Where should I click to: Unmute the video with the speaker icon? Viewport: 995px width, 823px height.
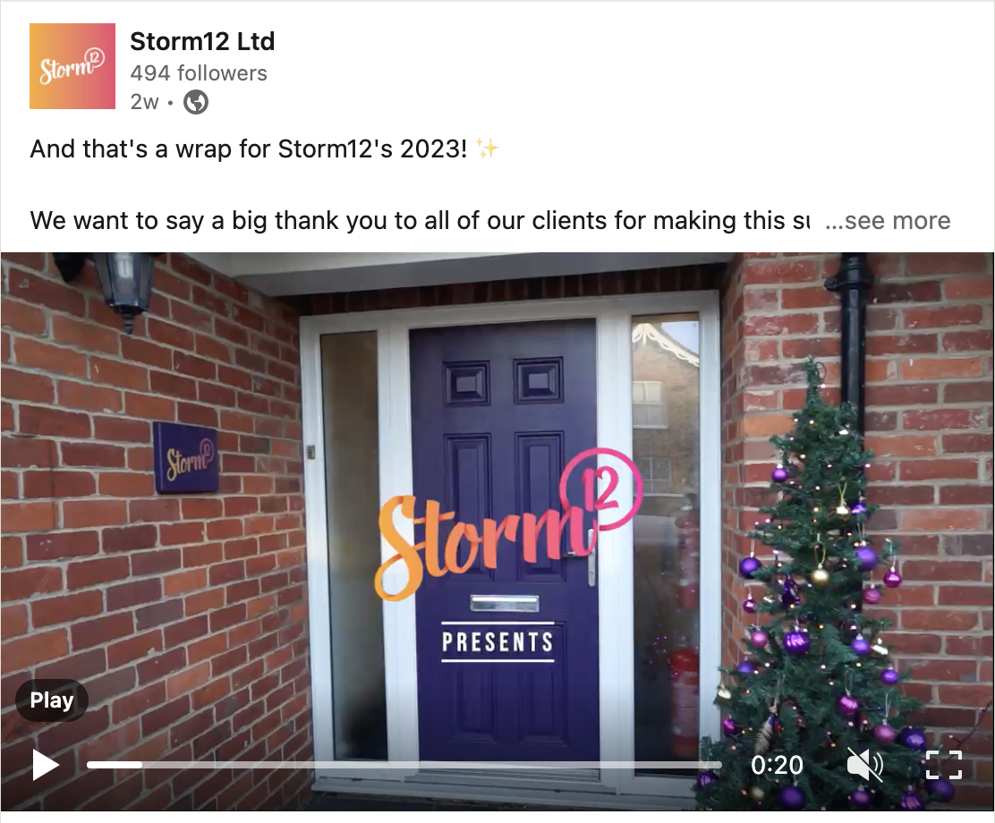coord(865,764)
